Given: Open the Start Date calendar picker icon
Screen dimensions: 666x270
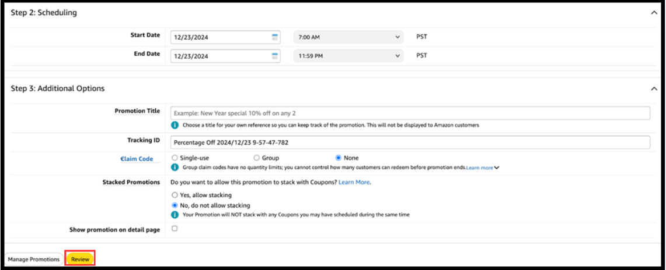Looking at the screenshot, I should [x=274, y=37].
